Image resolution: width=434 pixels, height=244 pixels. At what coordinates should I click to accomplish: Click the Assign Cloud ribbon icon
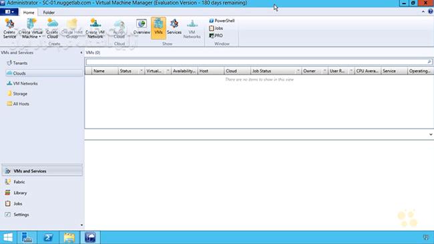click(119, 28)
